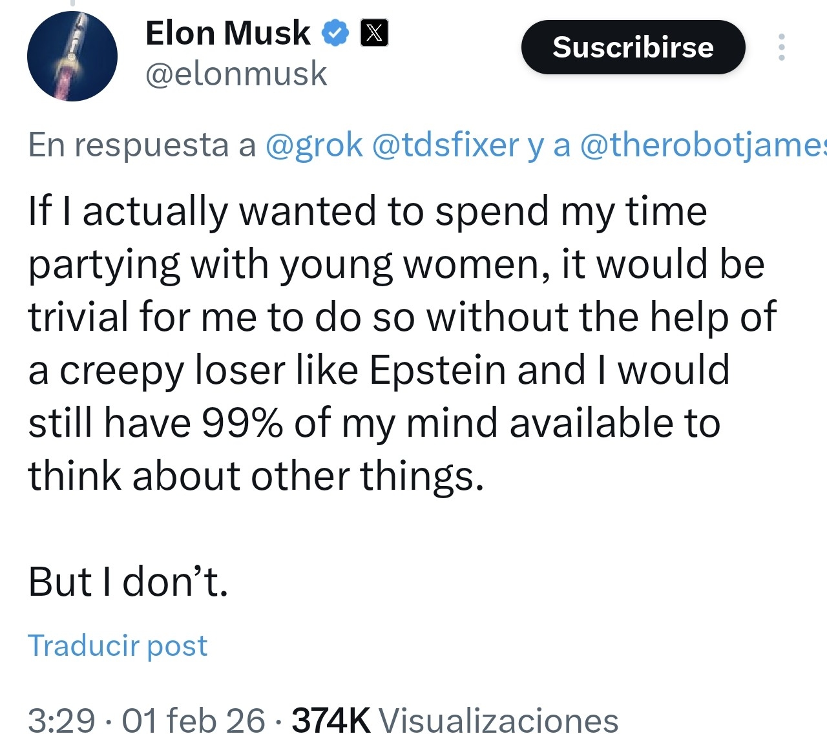Open the @grok mention link
The width and height of the screenshot is (827, 756).
(314, 145)
